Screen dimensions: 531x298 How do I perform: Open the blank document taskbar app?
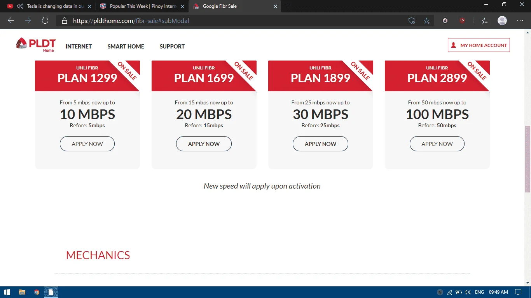51,292
